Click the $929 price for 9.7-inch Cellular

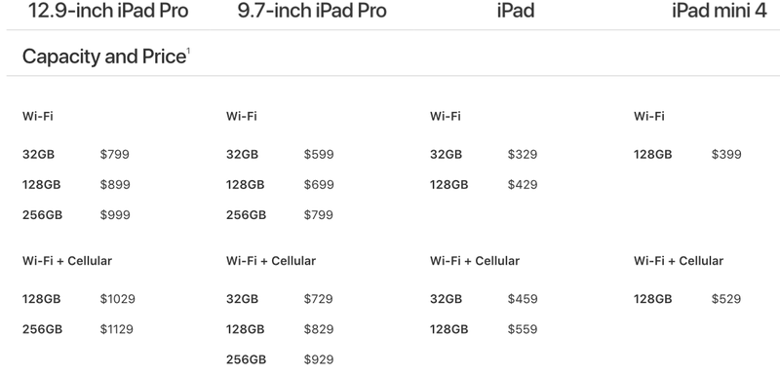[x=319, y=359]
